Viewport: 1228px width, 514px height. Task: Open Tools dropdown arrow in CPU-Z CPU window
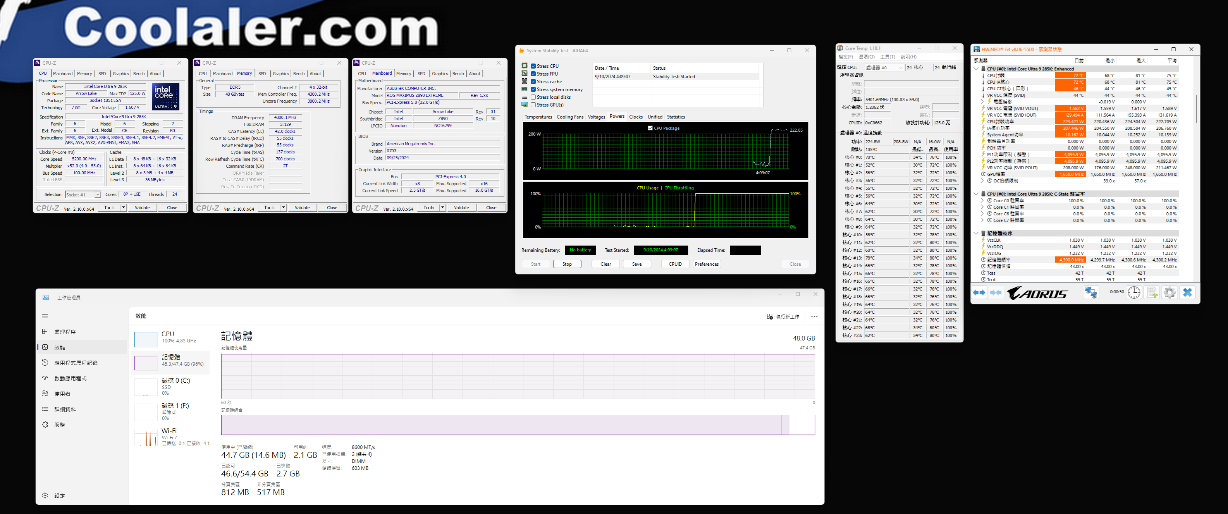pos(123,207)
